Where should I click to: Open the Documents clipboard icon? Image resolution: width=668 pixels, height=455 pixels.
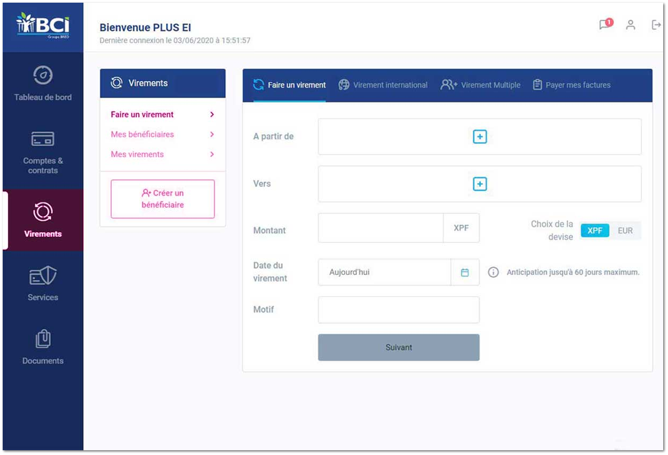click(43, 339)
